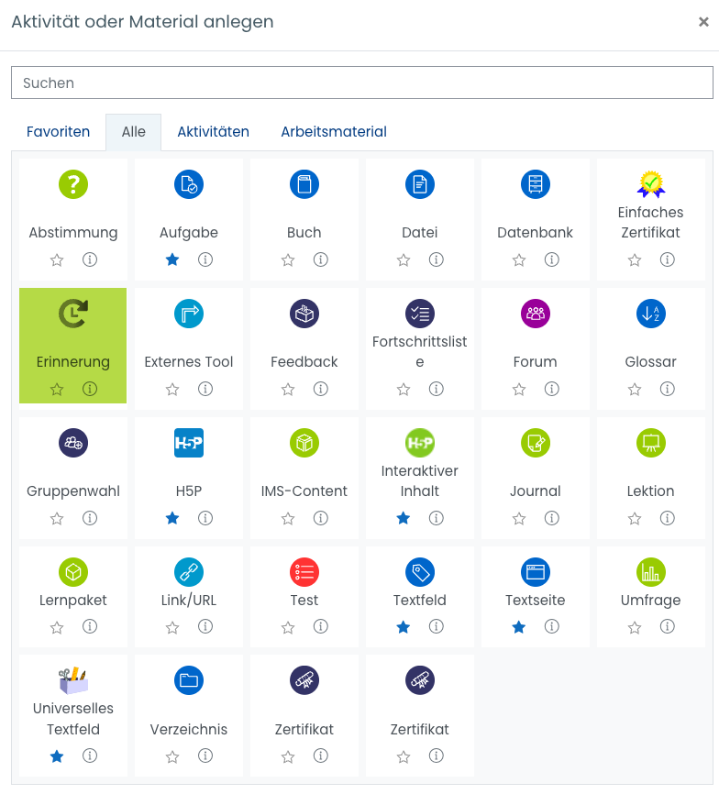
Task: Toggle favorite star for Umfrage
Action: click(635, 627)
